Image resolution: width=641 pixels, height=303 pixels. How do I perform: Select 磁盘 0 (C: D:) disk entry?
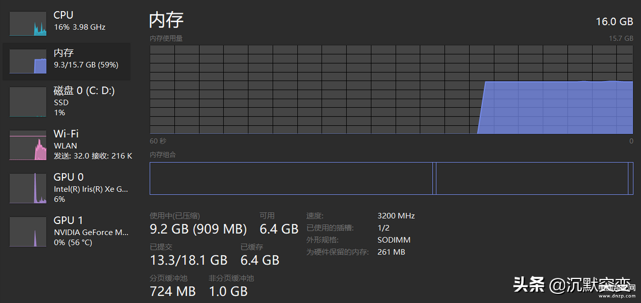67,101
